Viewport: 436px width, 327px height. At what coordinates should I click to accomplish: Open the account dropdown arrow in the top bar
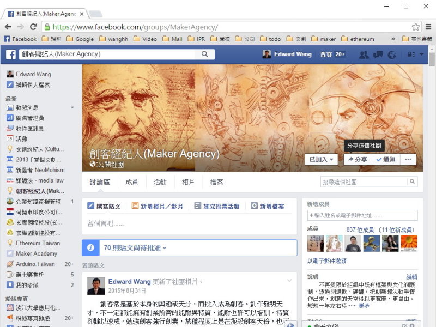coord(422,54)
